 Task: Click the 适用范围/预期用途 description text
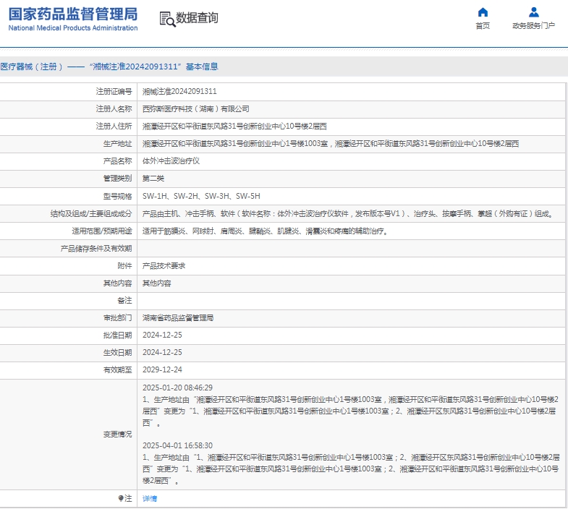(266, 231)
